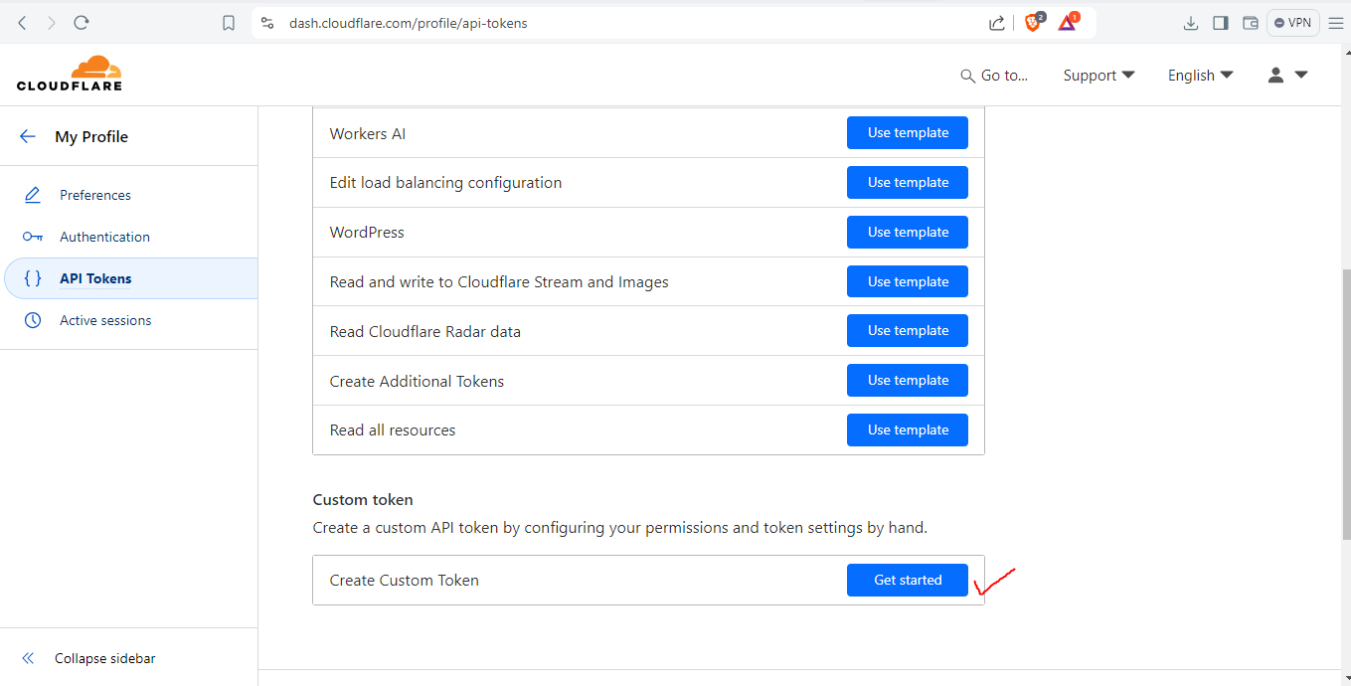Use template for Workers AI
This screenshot has height=686, width=1351.
[908, 133]
